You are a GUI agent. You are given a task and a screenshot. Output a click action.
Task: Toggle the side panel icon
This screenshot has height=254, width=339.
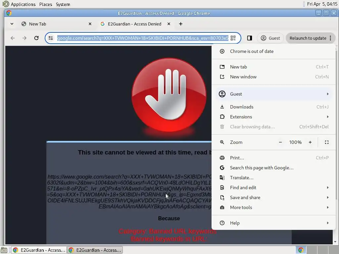250,38
